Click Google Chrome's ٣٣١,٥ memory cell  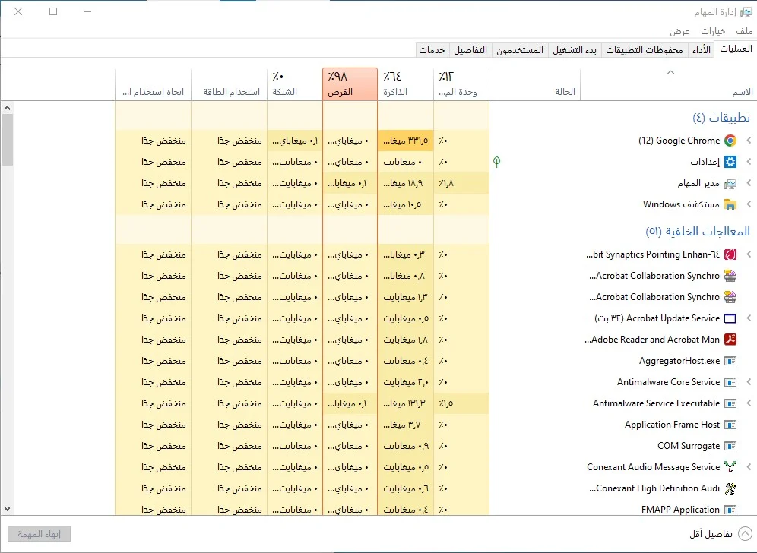[x=406, y=141]
